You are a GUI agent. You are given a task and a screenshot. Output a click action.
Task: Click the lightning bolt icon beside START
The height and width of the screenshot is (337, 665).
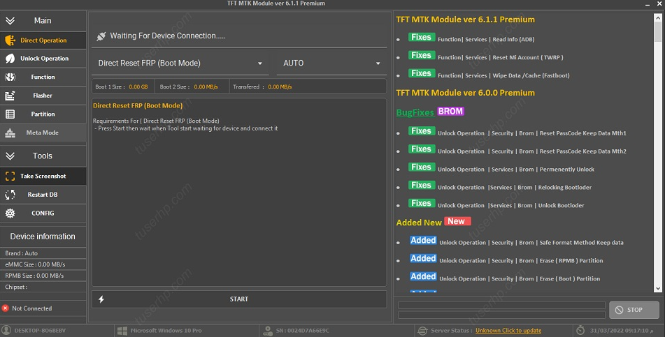pos(101,299)
